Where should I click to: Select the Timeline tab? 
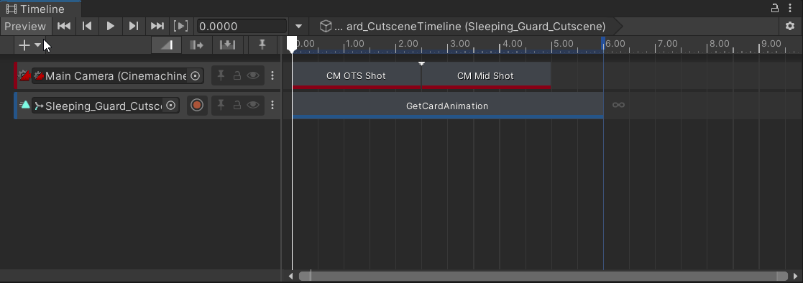(40, 9)
